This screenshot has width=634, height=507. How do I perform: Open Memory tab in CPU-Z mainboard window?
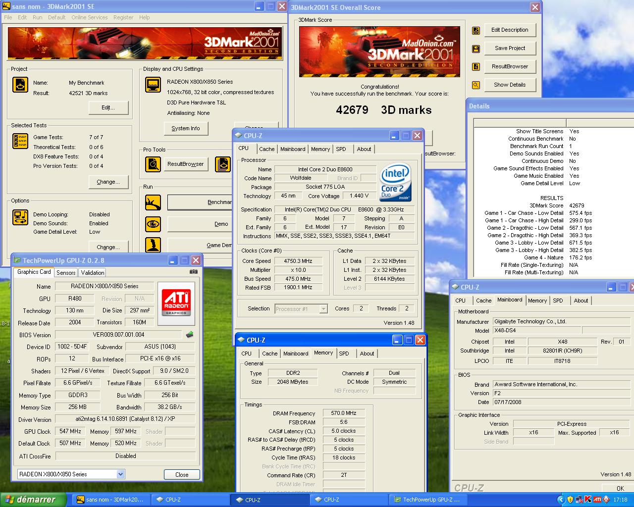pyautogui.click(x=537, y=301)
